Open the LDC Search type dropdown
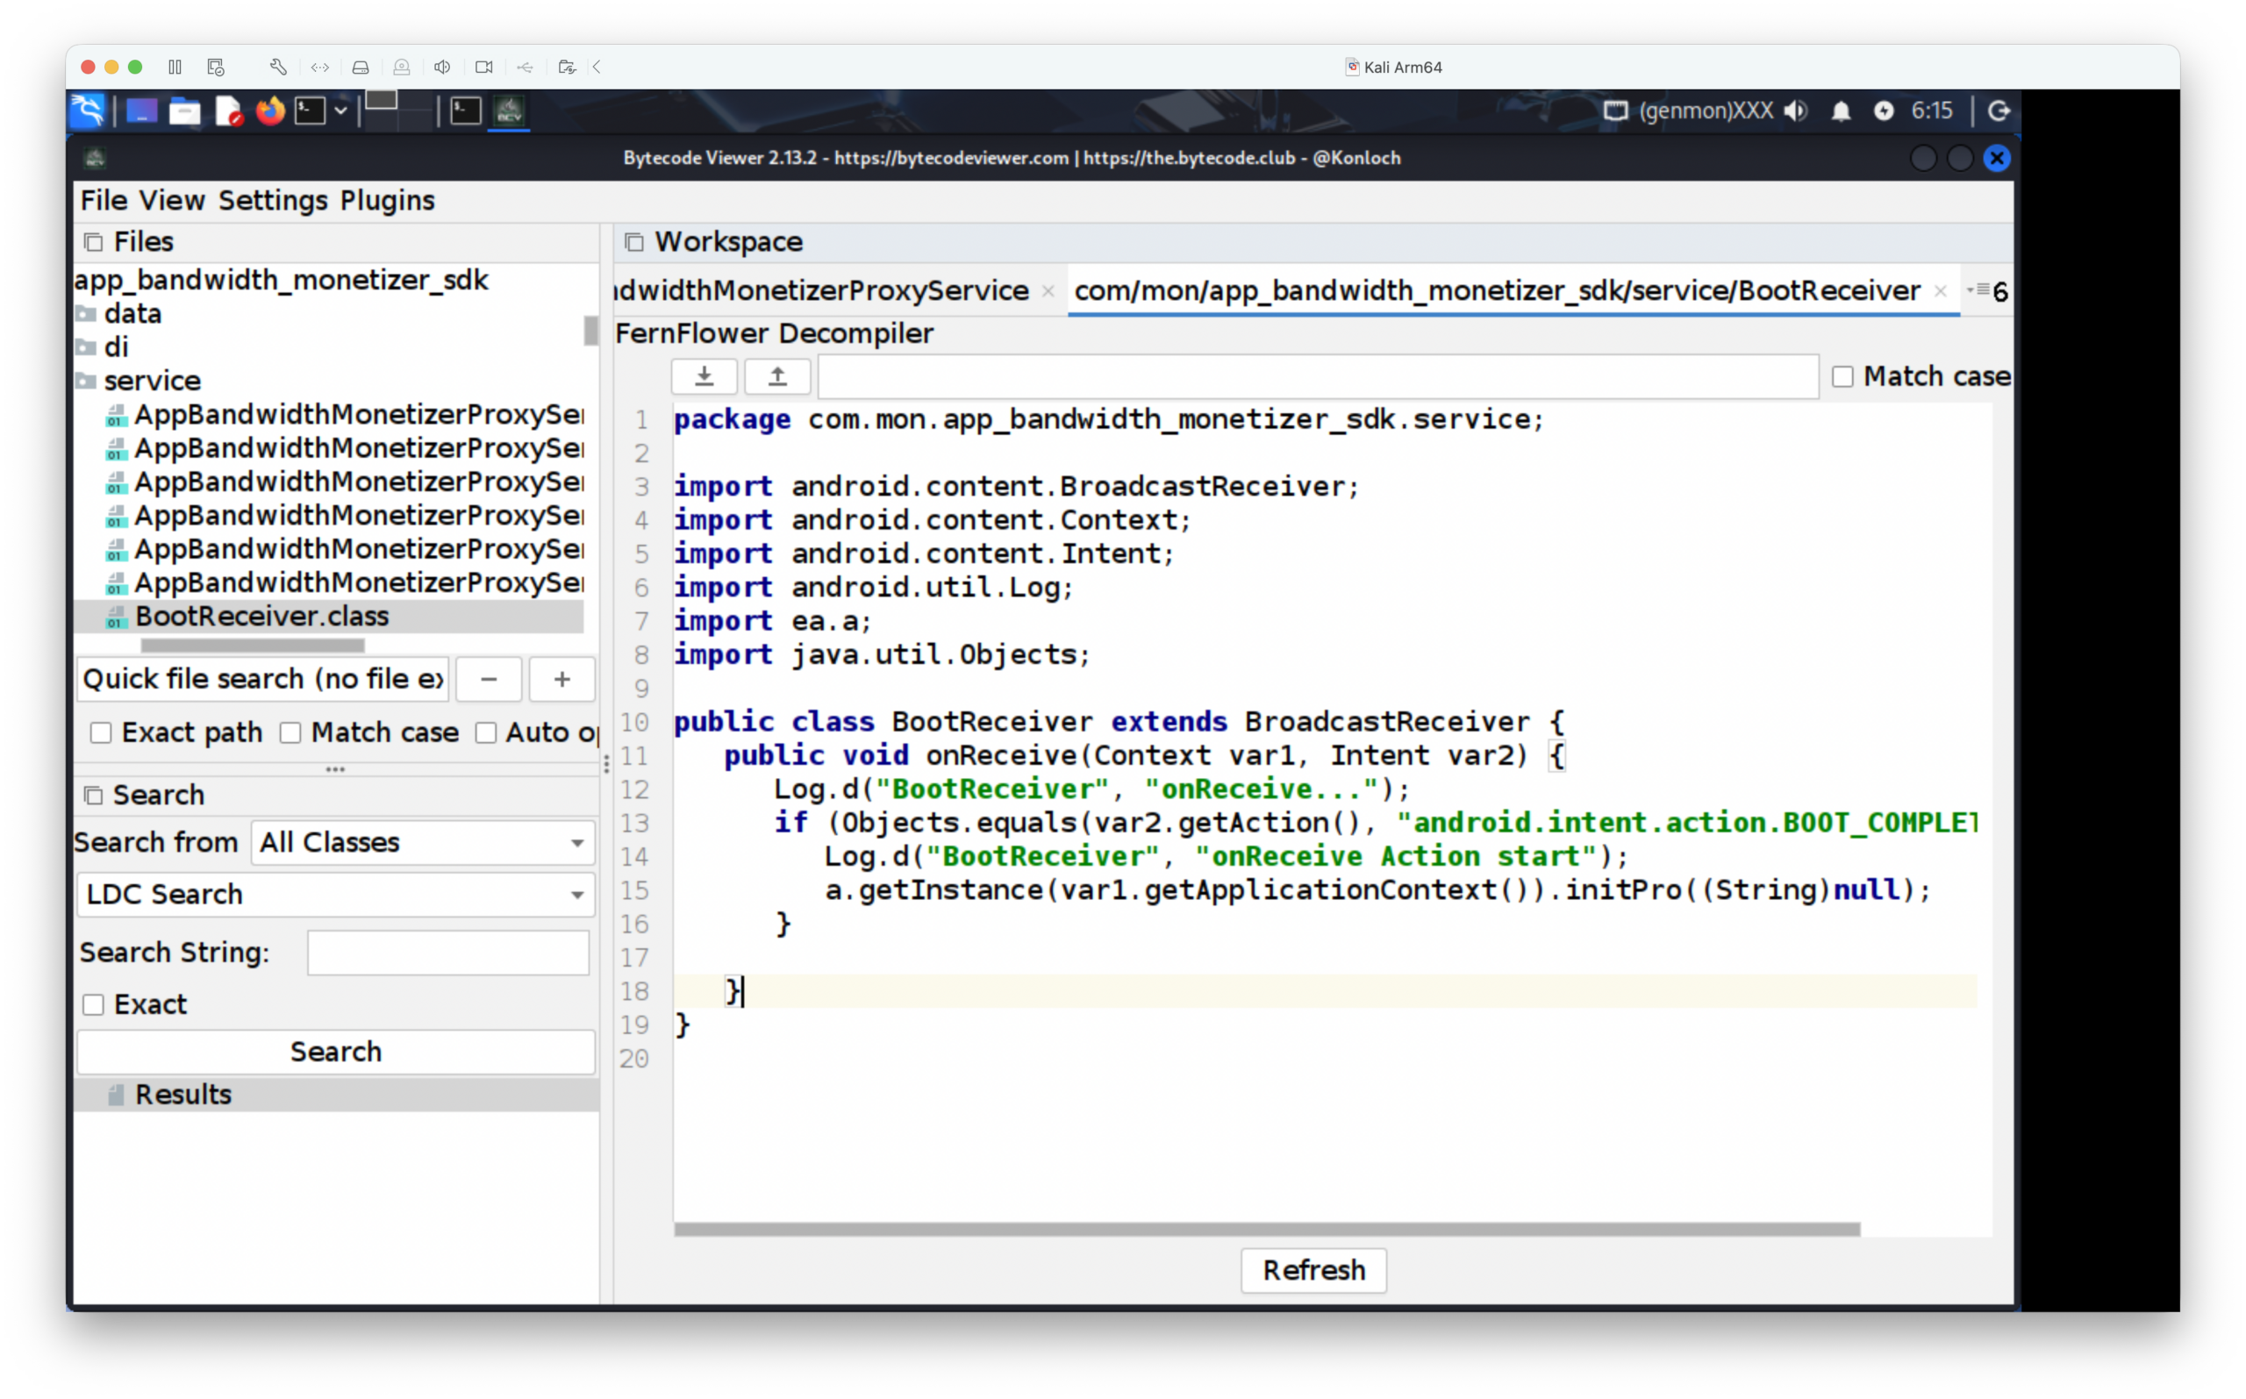The image size is (2246, 1399). 335,894
